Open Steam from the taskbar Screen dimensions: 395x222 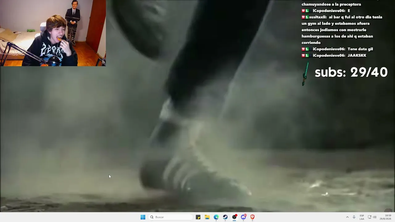coord(225,217)
